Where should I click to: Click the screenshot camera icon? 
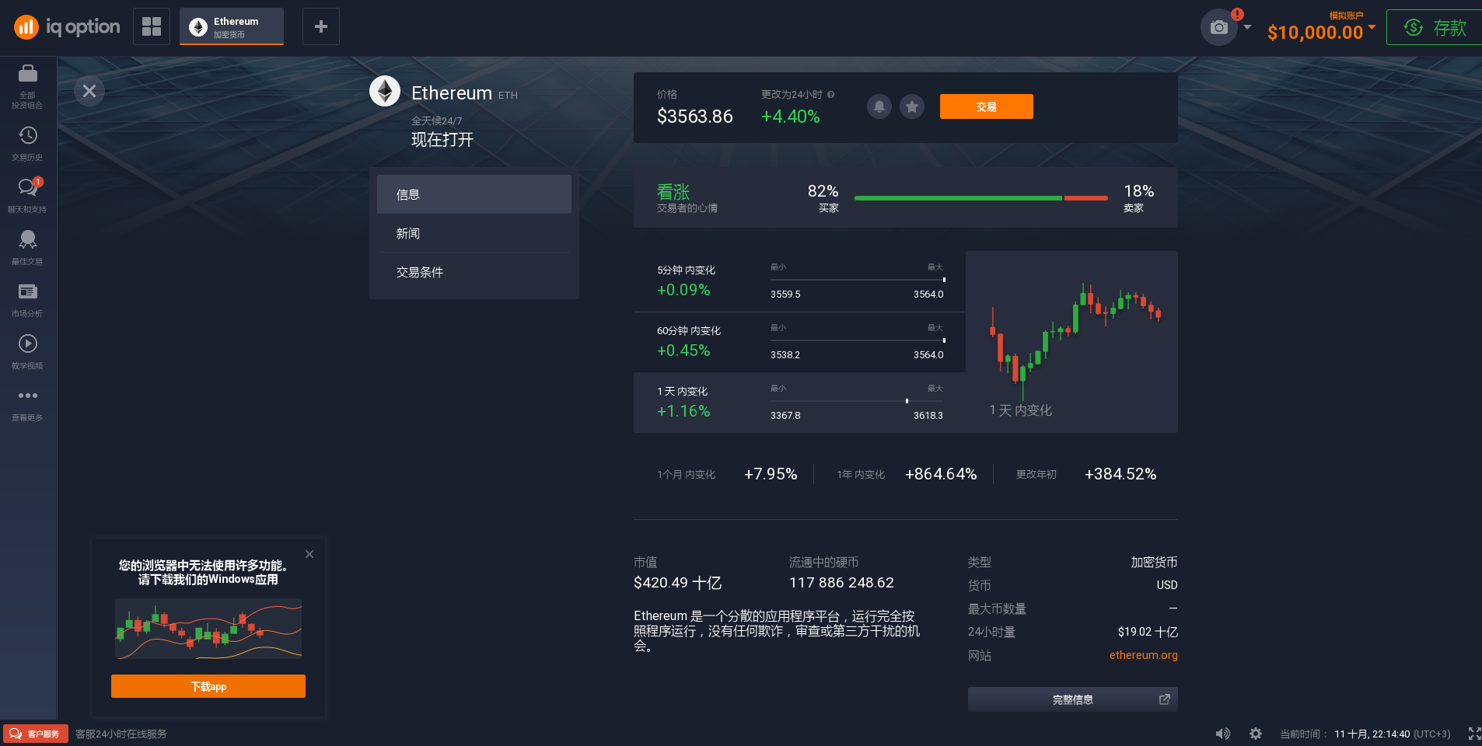point(1218,26)
